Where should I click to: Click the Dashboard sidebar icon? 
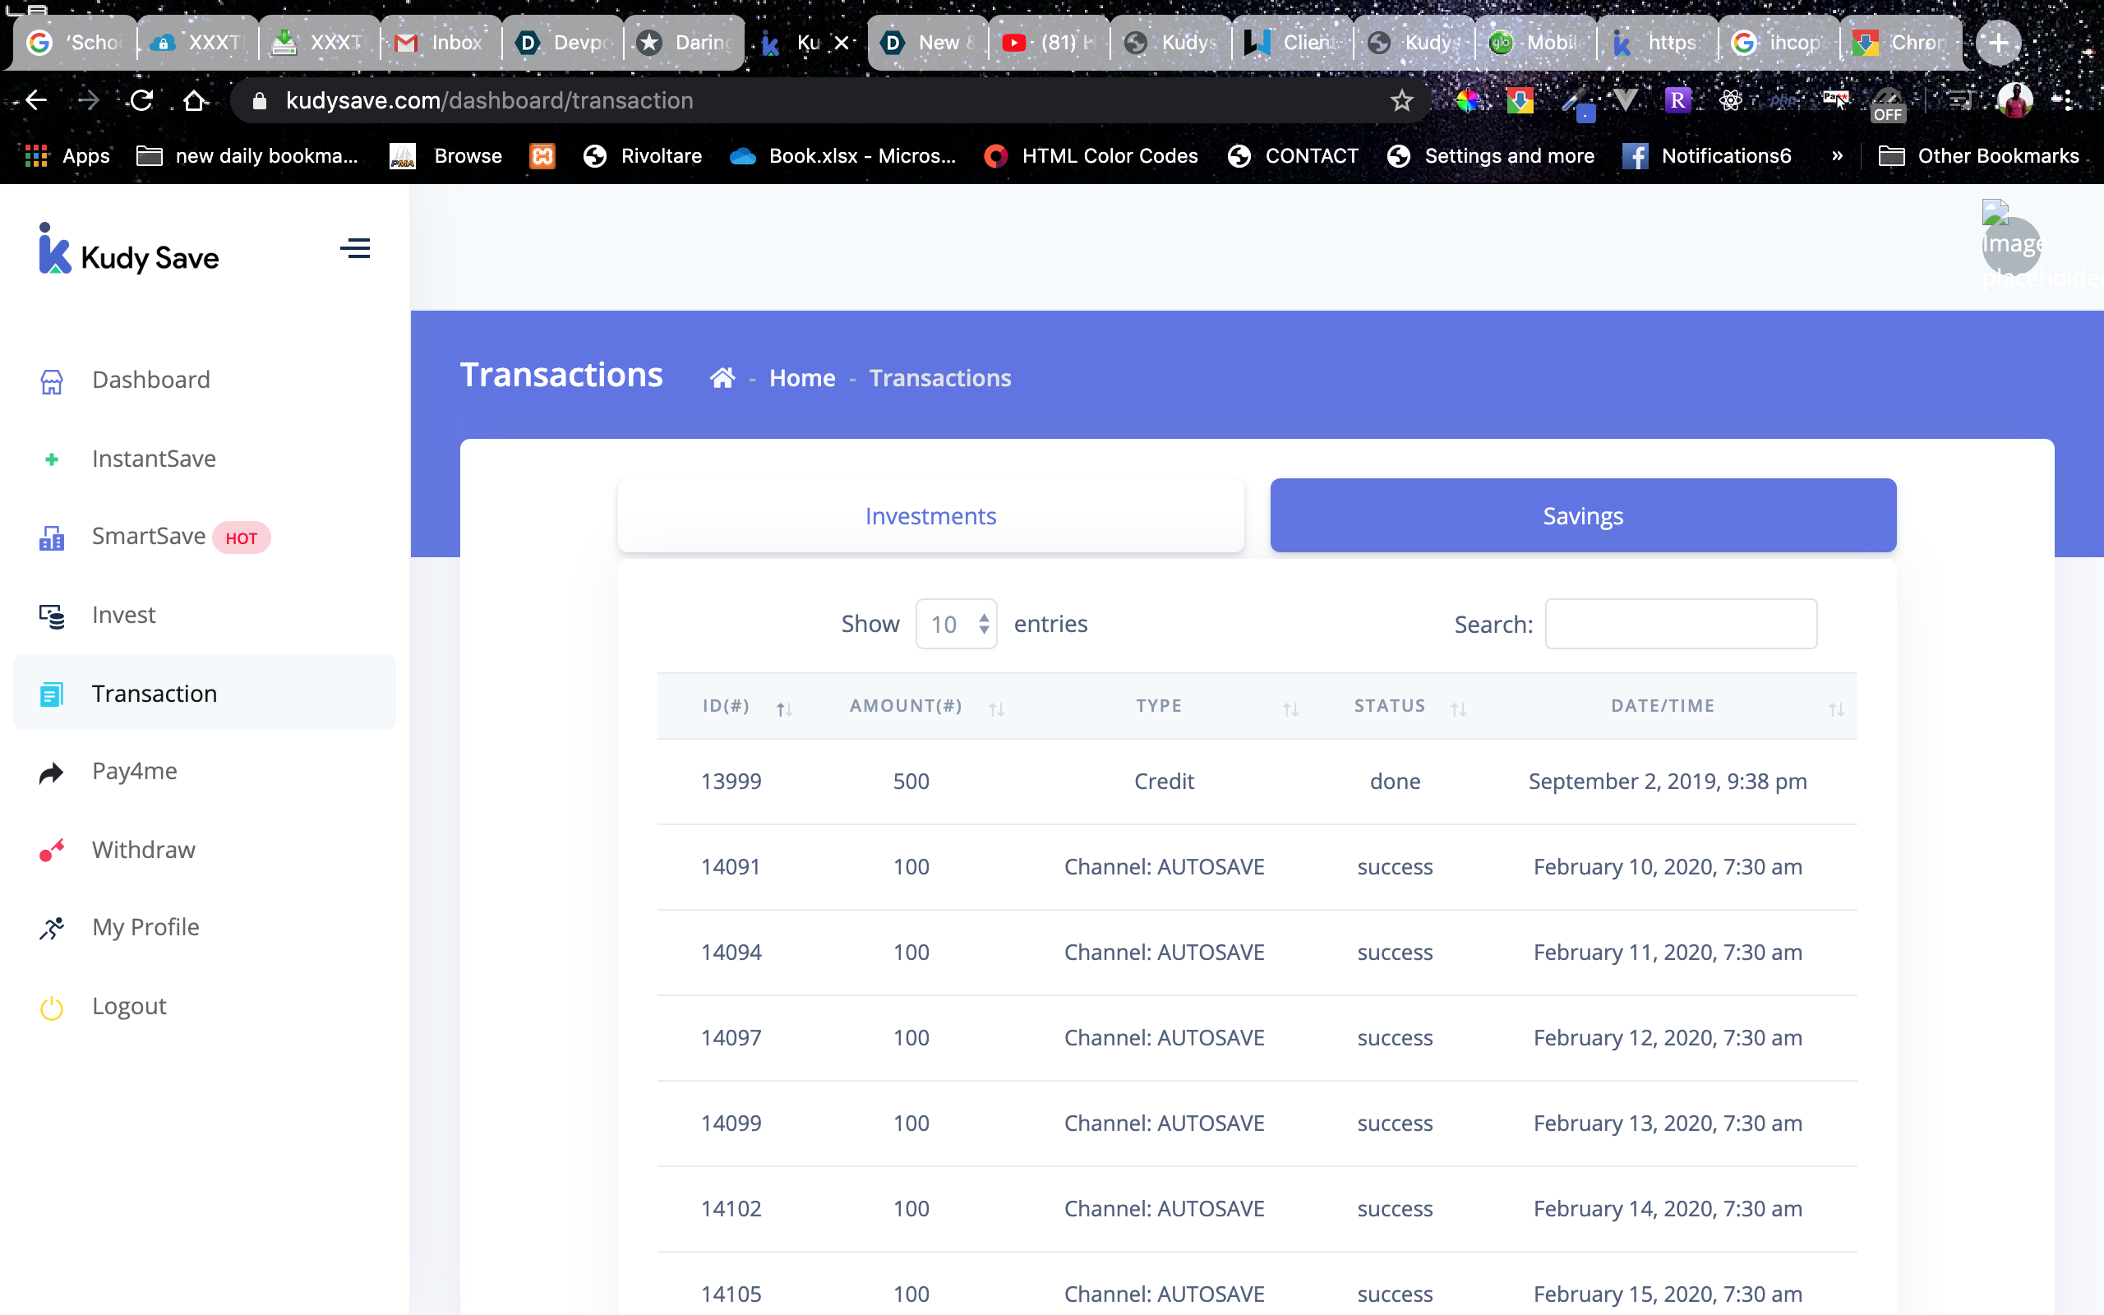(51, 381)
